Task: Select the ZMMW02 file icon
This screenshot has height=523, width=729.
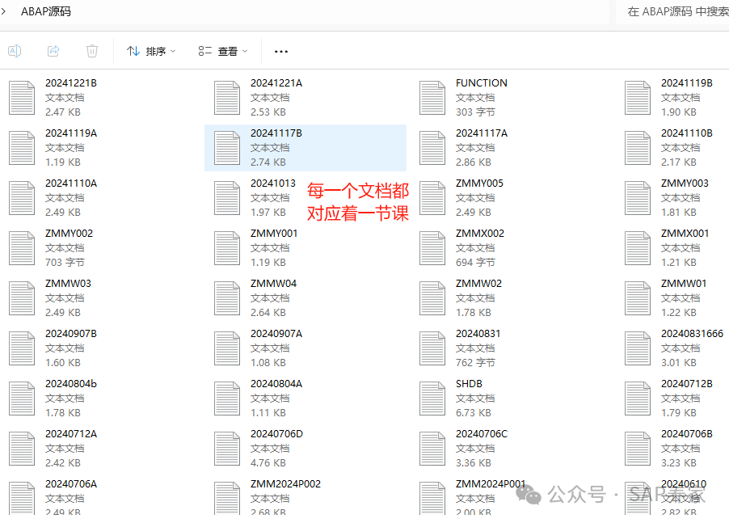Action: pos(432,298)
